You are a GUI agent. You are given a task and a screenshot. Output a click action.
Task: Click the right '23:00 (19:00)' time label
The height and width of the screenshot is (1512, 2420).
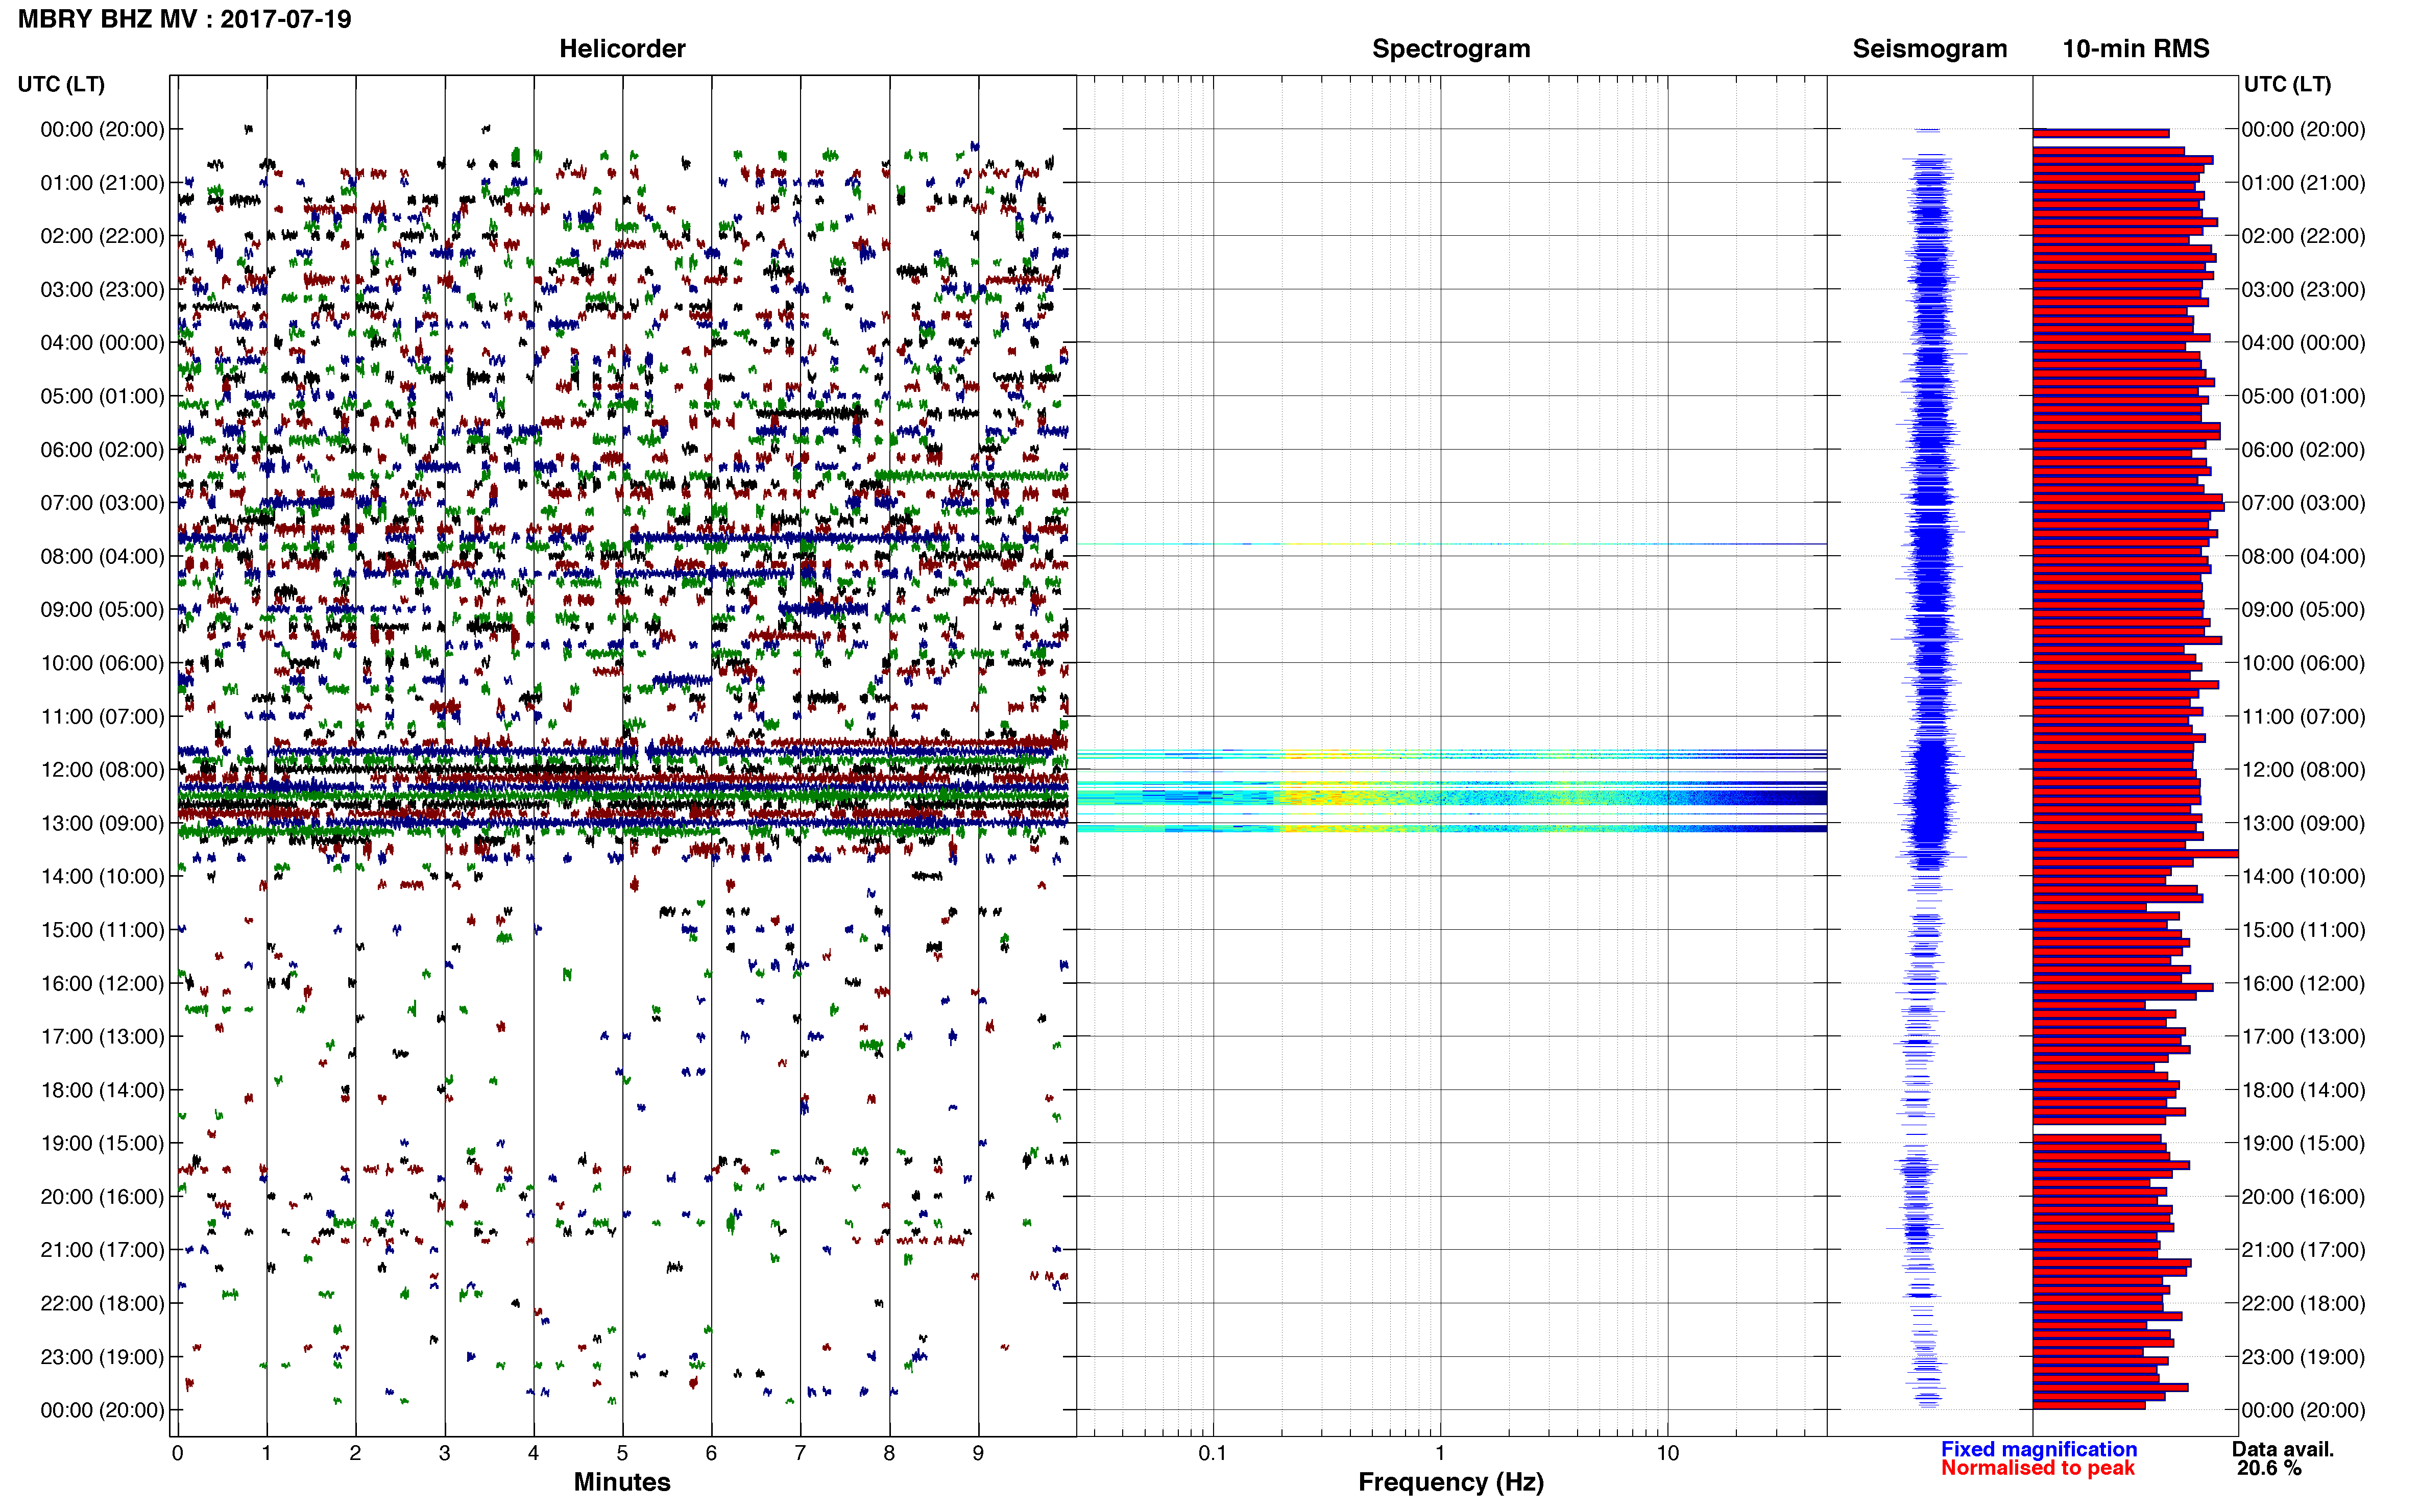click(x=2303, y=1357)
